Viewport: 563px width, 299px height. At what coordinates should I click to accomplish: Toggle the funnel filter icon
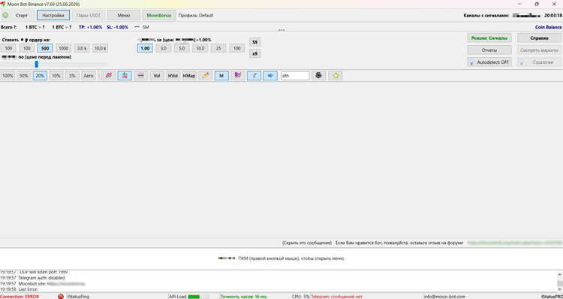pyautogui.click(x=254, y=76)
